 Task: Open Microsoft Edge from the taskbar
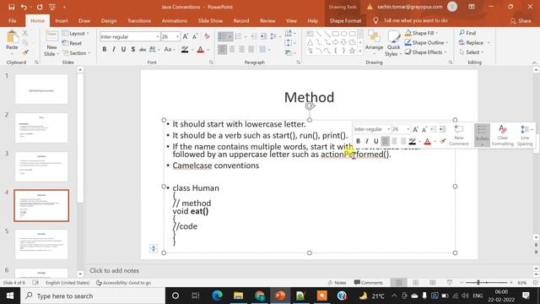point(218,296)
